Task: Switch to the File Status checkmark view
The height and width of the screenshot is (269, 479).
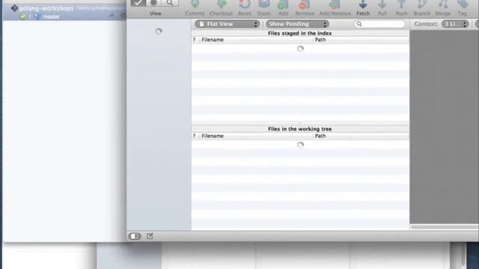Action: [x=138, y=3]
